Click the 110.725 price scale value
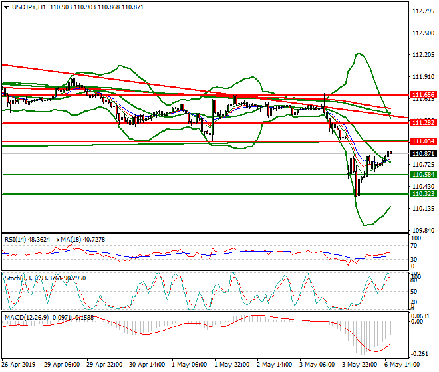Screen dimensions: 439x372 [x=423, y=165]
